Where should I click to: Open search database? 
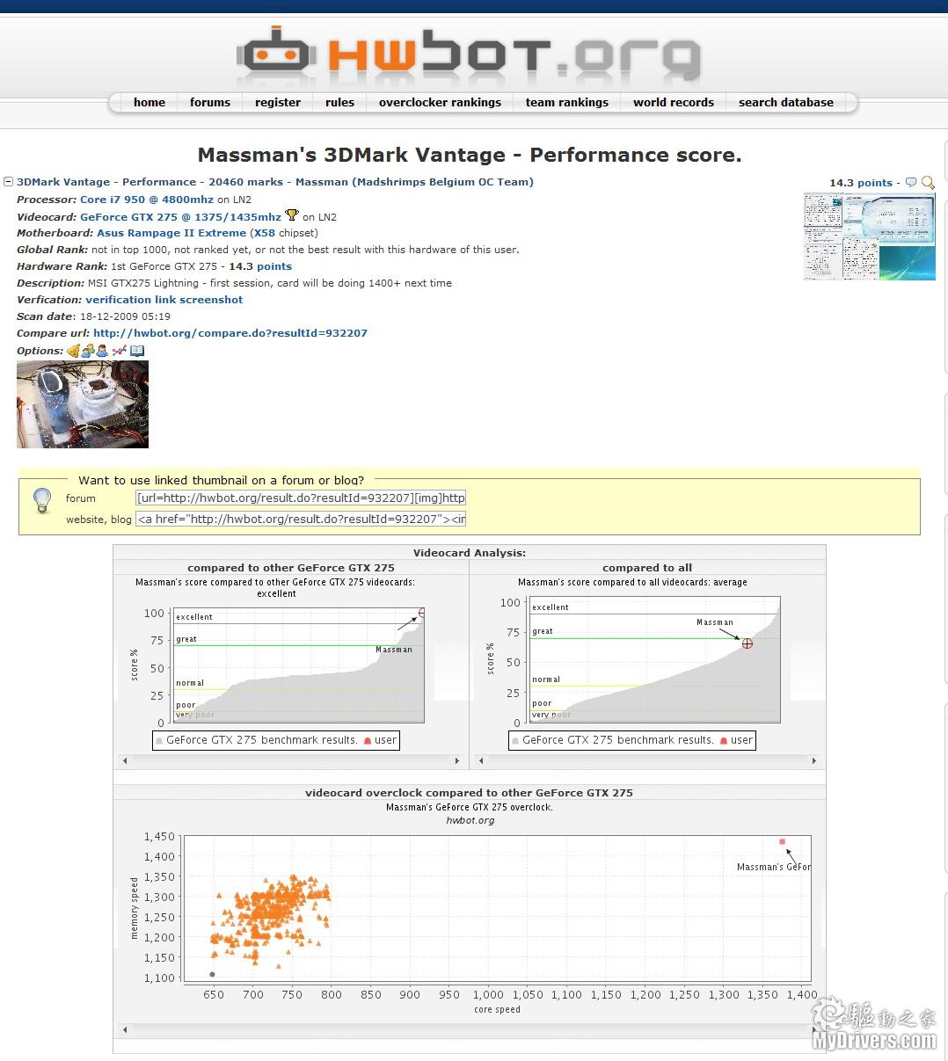point(786,103)
